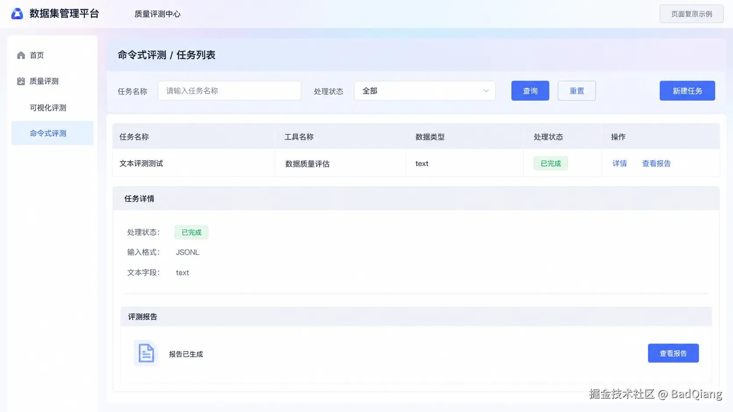Click the 数据集管理平台 title text
Screen dimensions: 733x412
pyautogui.click(x=64, y=14)
